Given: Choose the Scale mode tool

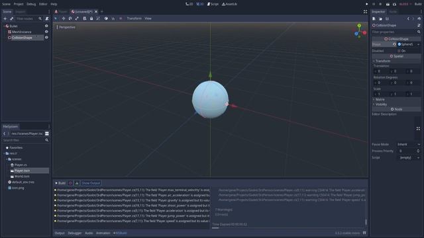Looking at the screenshot, I should (x=77, y=19).
